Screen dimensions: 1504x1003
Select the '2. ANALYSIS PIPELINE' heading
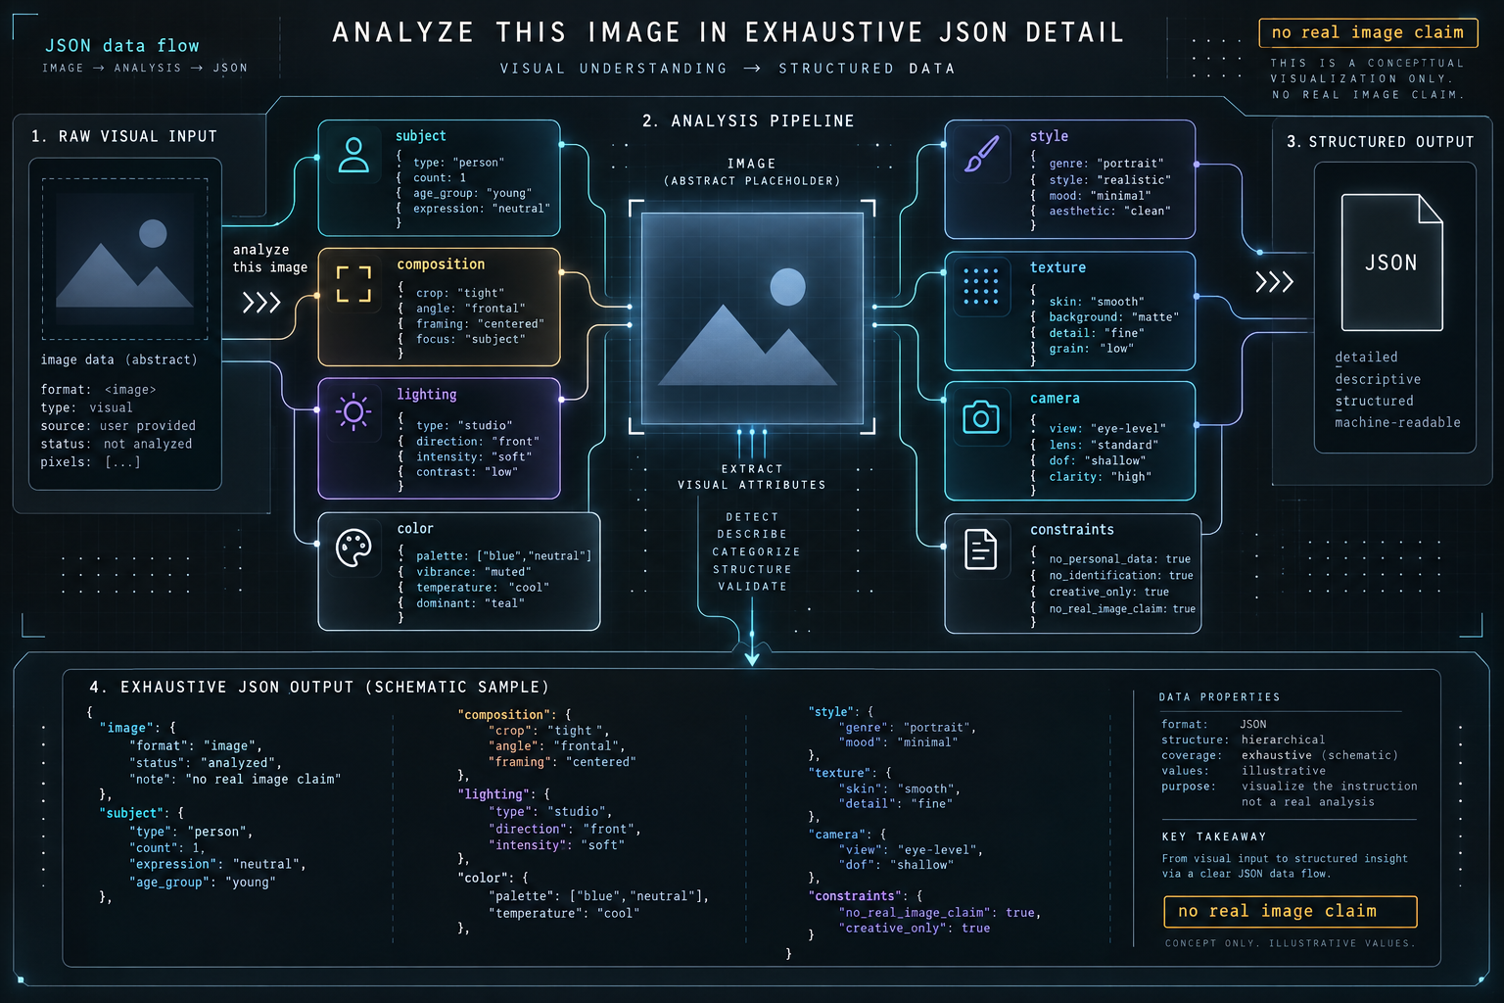point(748,120)
